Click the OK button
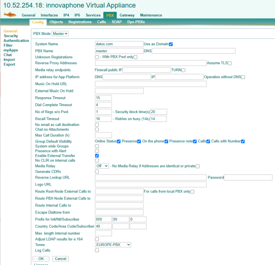This screenshot has width=275, height=265. 41,259
